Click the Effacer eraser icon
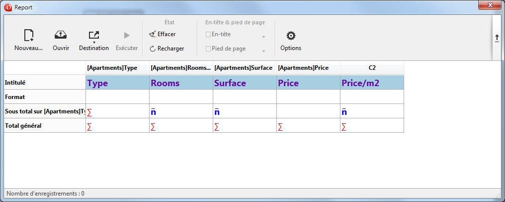Viewport: 505px width, 202px height. coord(153,34)
